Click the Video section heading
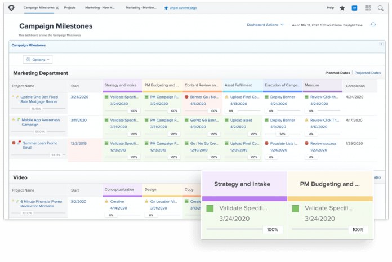Image resolution: width=392 pixels, height=262 pixels. (x=20, y=177)
